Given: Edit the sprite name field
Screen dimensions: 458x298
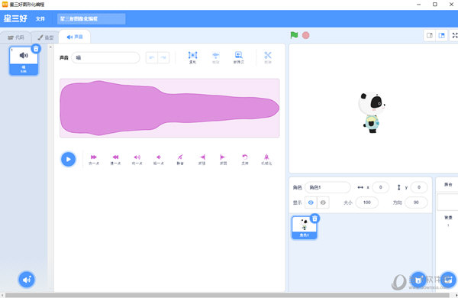Looking at the screenshot, I should pos(327,187).
